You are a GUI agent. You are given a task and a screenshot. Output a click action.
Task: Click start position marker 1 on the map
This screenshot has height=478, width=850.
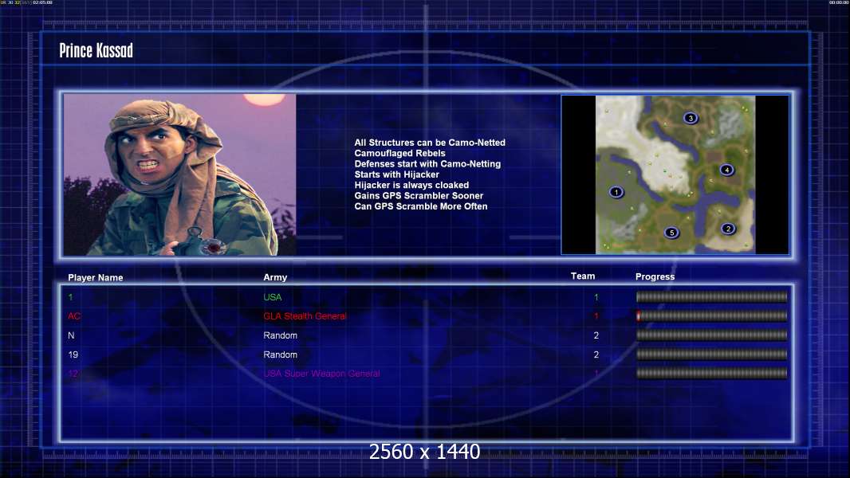coord(616,192)
